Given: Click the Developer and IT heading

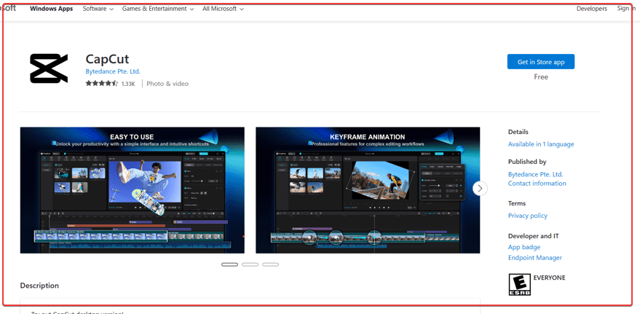Looking at the screenshot, I should (534, 236).
